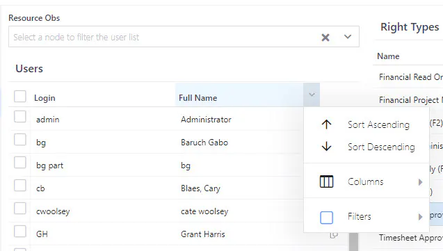
Task: Expand the Filters submenu arrow
Action: click(x=420, y=217)
